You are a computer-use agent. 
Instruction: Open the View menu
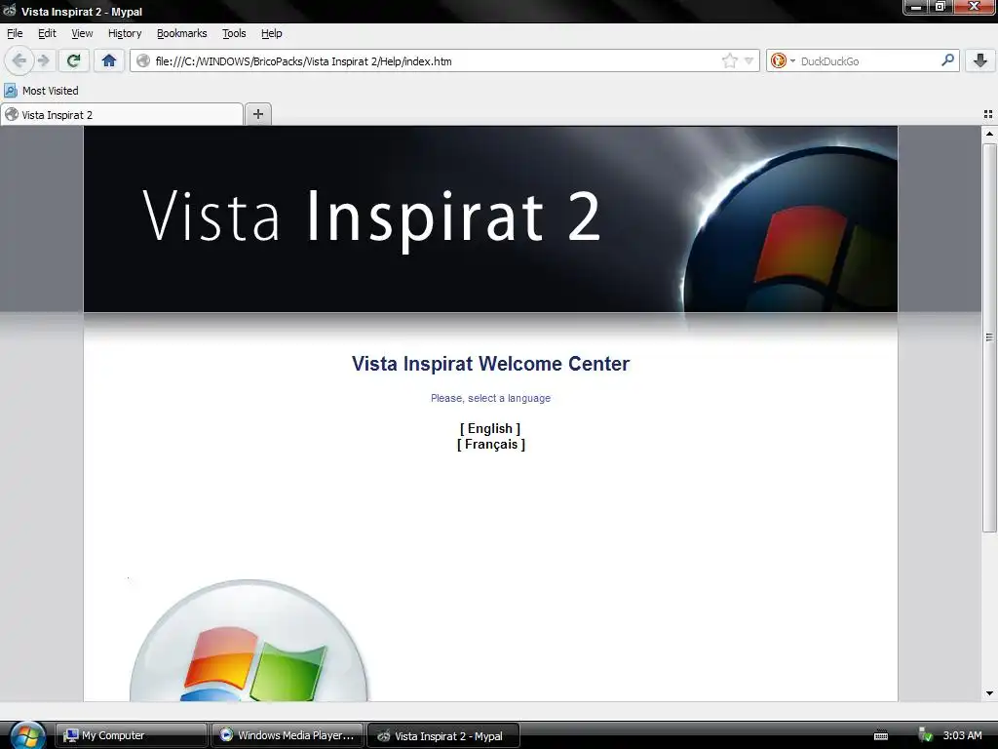(82, 33)
